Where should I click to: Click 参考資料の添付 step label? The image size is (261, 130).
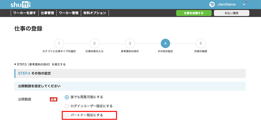click(x=130, y=52)
